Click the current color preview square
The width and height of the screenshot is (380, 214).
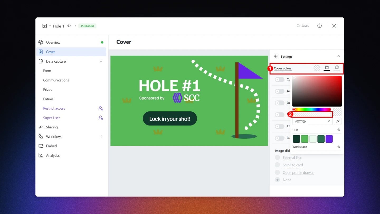[x=337, y=112]
